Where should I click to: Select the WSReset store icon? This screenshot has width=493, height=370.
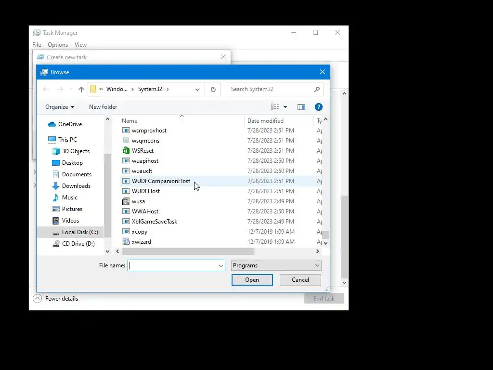tap(126, 150)
